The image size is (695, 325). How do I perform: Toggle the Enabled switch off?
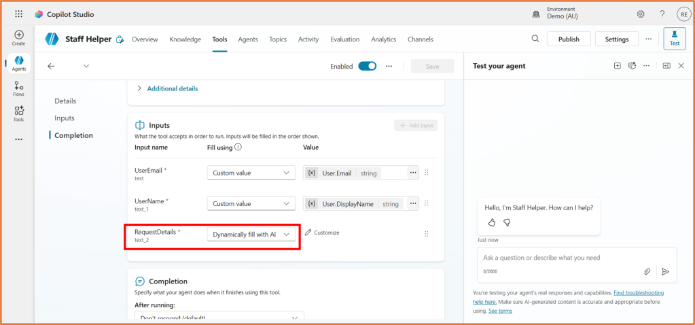pos(367,66)
